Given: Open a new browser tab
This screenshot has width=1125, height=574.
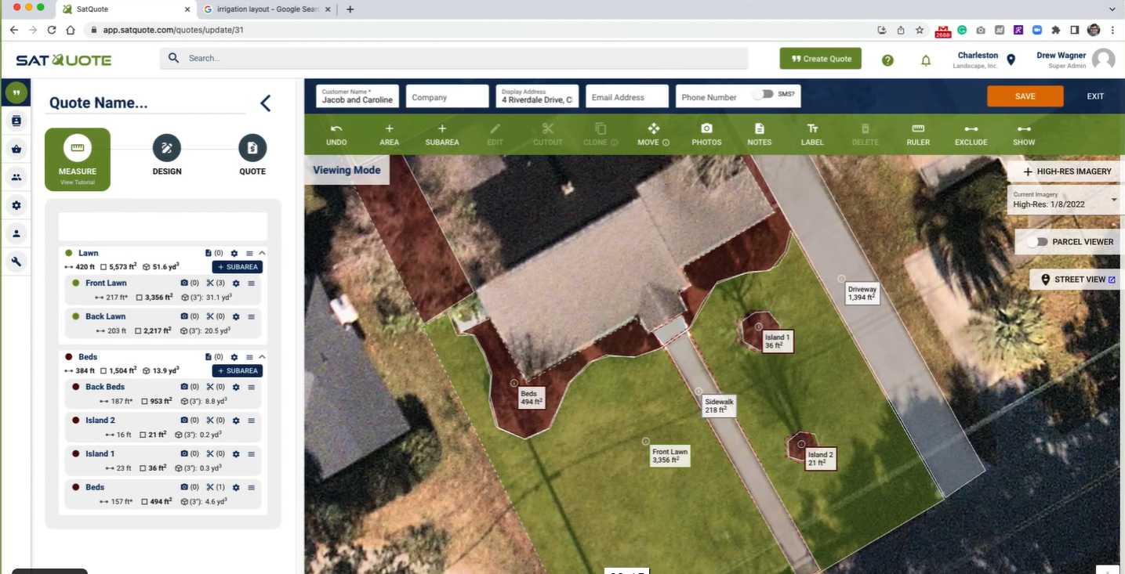Looking at the screenshot, I should pos(350,9).
